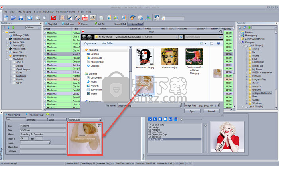The width and height of the screenshot is (291, 176).
Task: Play the current track in player
Action: pos(155,119)
